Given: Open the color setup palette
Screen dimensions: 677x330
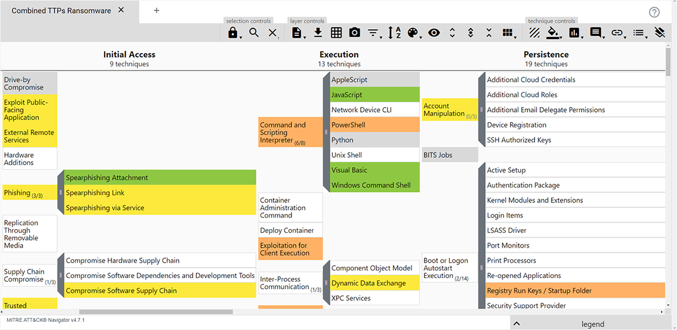Looking at the screenshot, I should [413, 33].
